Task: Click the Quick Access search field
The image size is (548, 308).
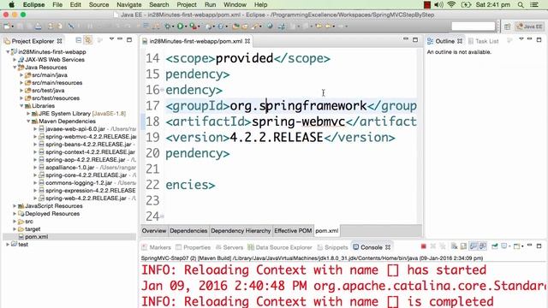Action: [474, 27]
